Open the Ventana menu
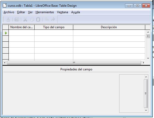Screen dimensions: 154x118 (62, 12)
